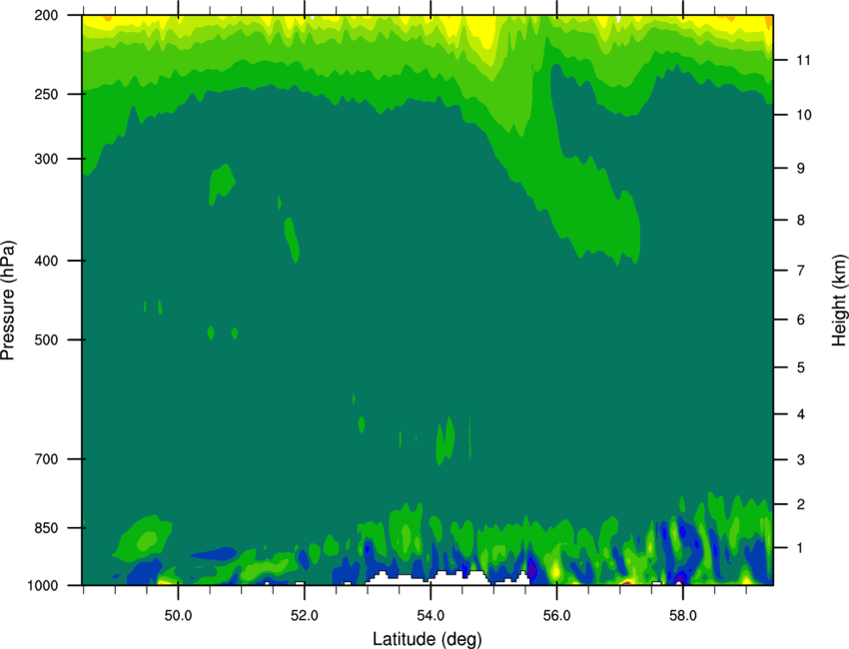Click the 10 km height label

pos(804,115)
